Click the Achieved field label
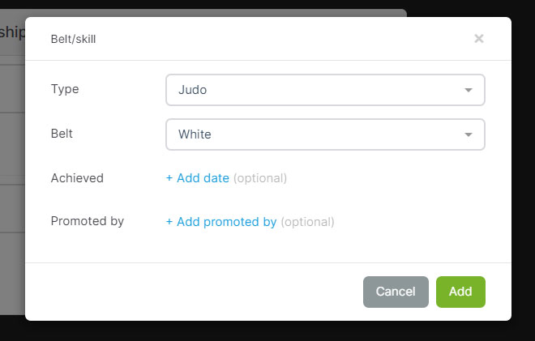Viewport: 535px width, 341px height. click(77, 178)
